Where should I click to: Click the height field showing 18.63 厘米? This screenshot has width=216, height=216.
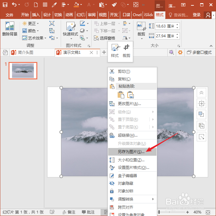[167, 26]
